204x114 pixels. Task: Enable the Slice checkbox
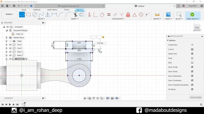coord(192,63)
